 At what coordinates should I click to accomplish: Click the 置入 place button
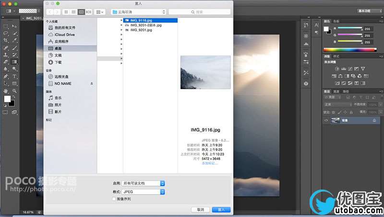pos(221,210)
